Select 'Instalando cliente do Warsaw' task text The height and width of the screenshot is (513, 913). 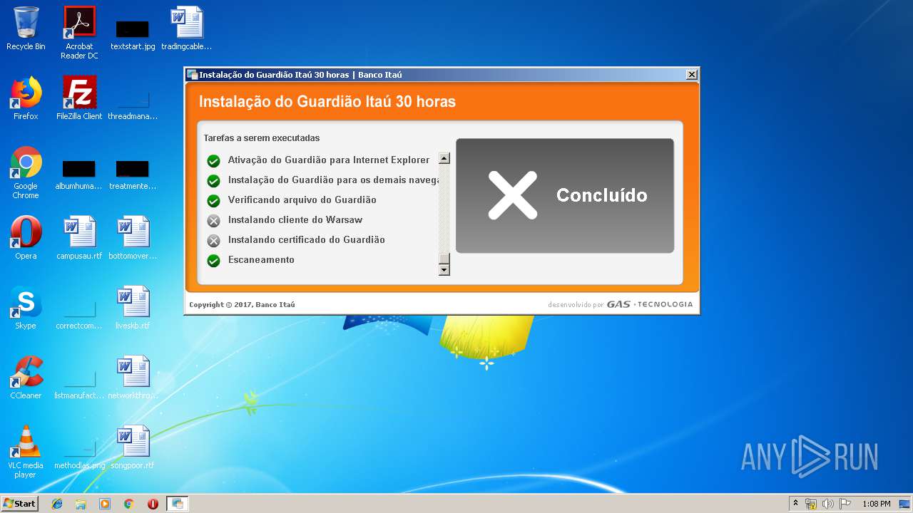[x=295, y=220]
